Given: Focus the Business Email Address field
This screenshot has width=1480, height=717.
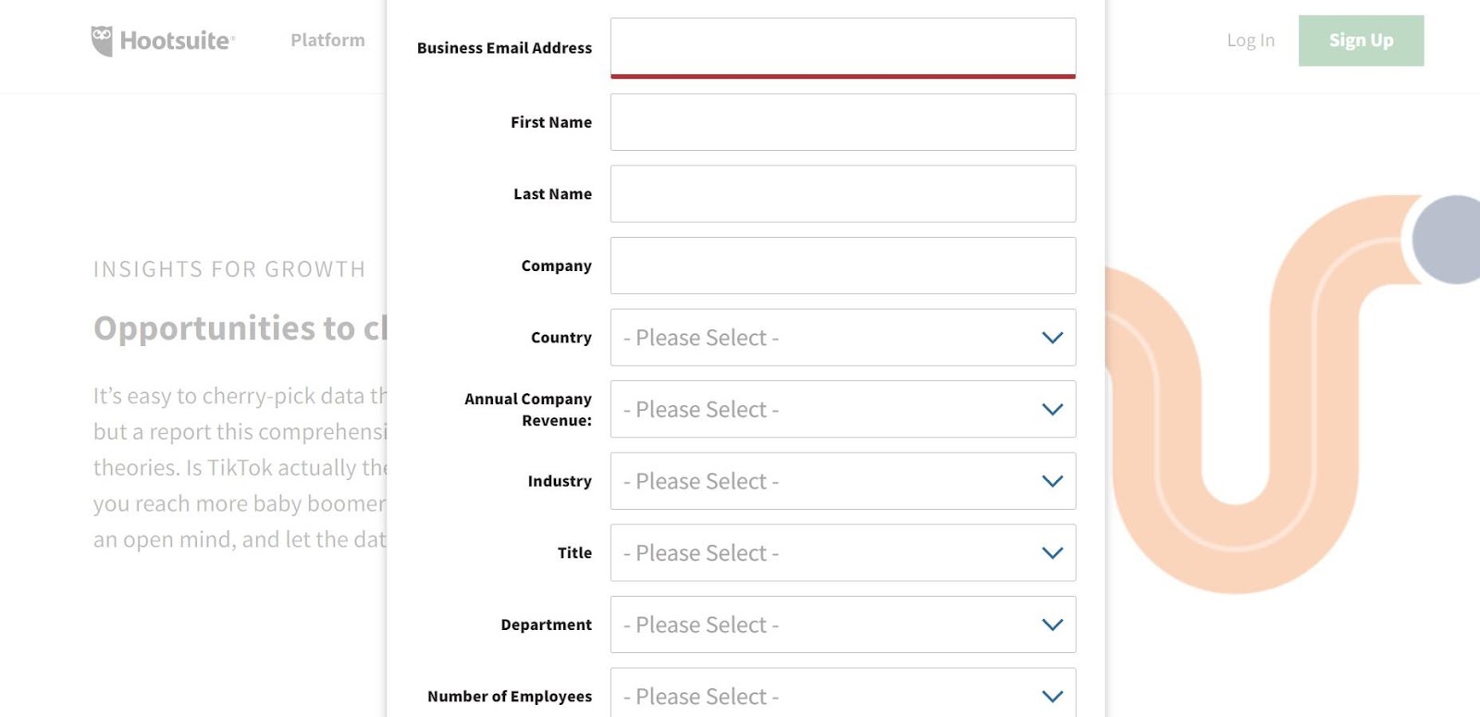Looking at the screenshot, I should [843, 48].
